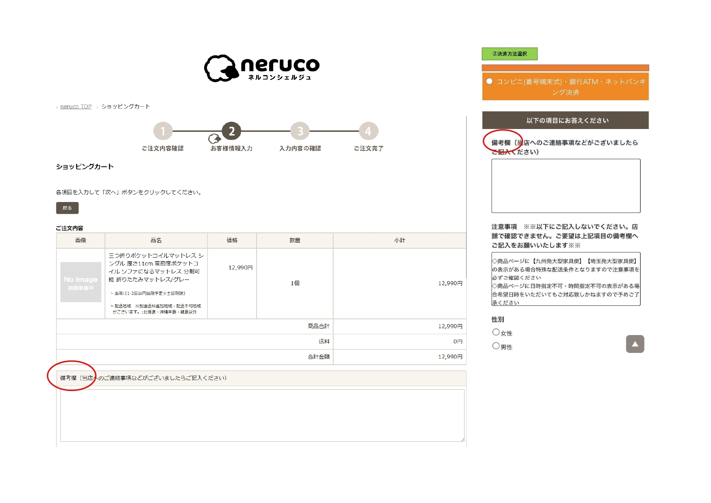Click step 2 customer info circle

(231, 131)
